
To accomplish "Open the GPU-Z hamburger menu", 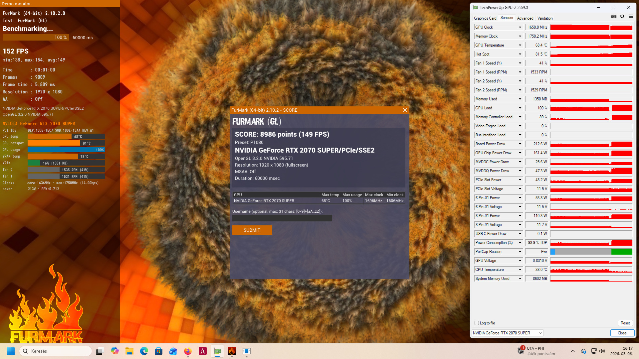I will pos(631,16).
